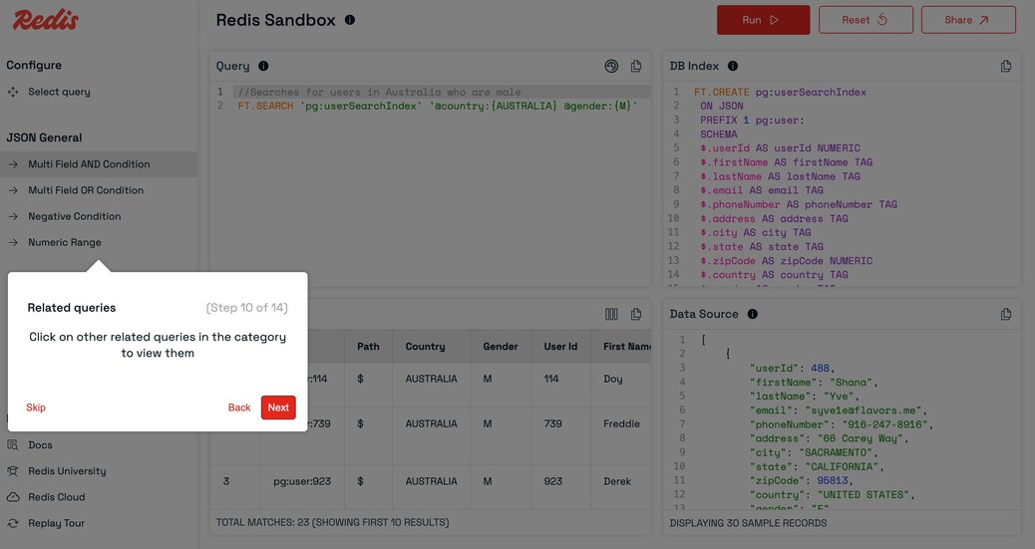Image resolution: width=1035 pixels, height=549 pixels.
Task: Show info icon next to DB Index
Action: point(733,66)
